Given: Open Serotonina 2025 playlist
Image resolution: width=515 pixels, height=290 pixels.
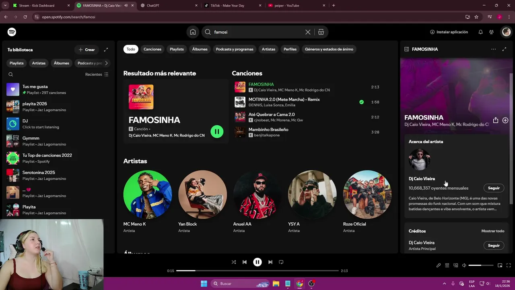Looking at the screenshot, I should 58,175.
